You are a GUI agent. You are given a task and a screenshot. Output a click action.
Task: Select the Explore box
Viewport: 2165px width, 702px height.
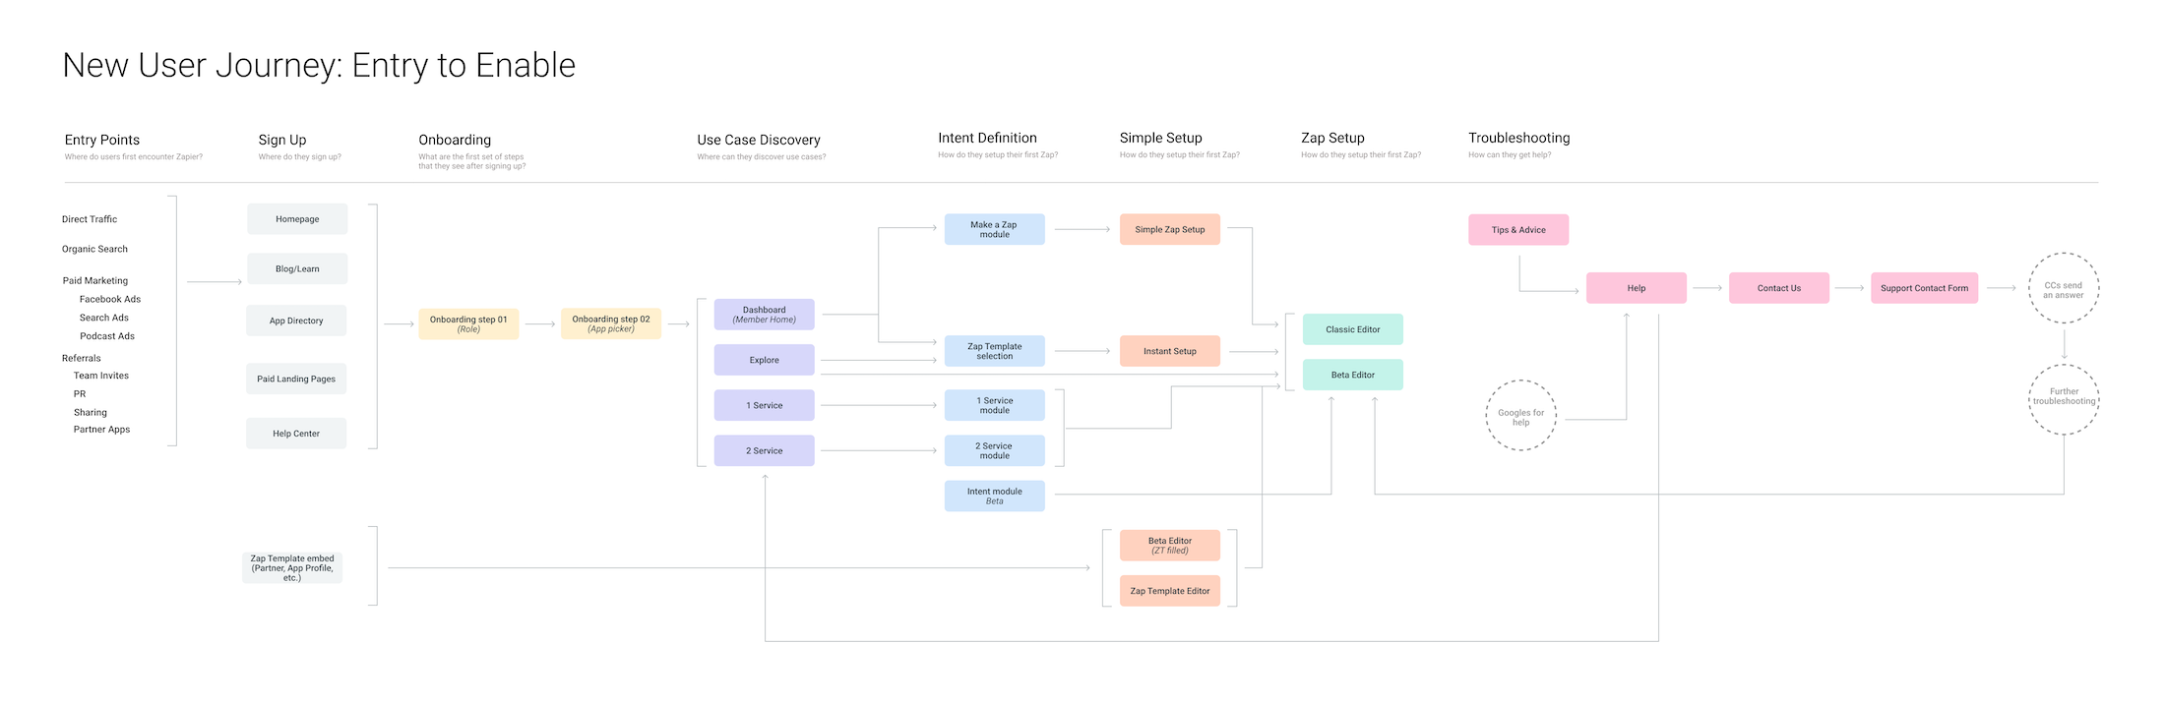[x=764, y=360]
